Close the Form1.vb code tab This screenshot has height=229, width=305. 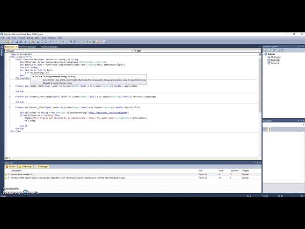point(17,47)
